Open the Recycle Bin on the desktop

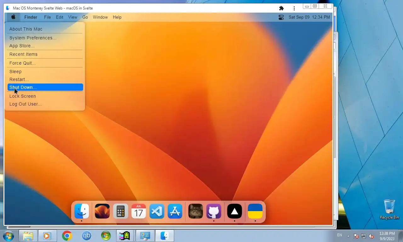click(389, 209)
